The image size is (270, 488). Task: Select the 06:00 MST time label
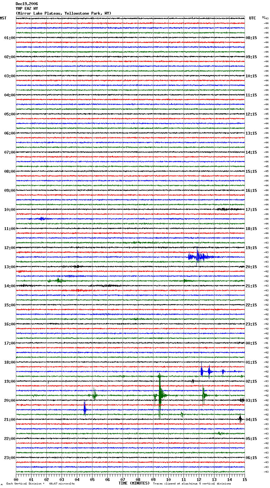pos(10,133)
